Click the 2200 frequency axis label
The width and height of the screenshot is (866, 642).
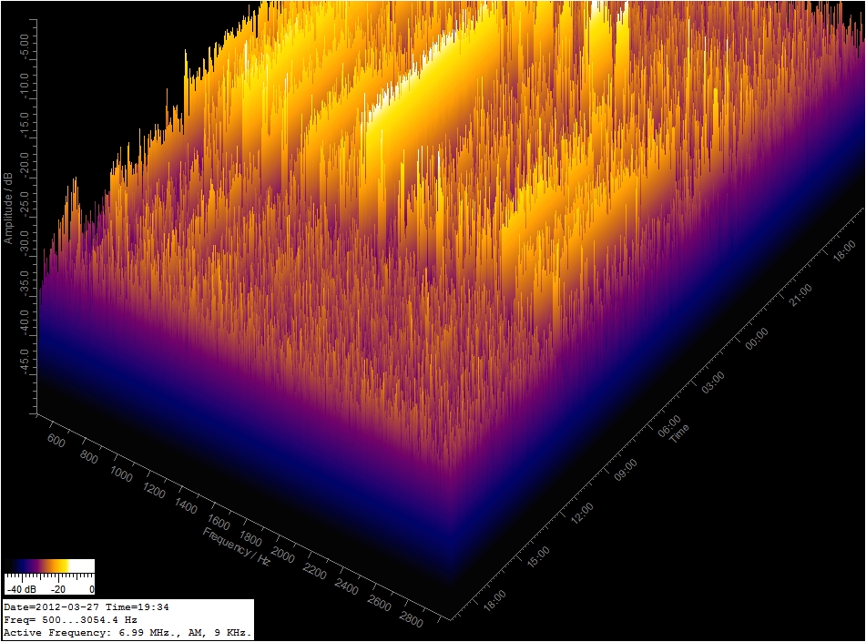pos(314,571)
